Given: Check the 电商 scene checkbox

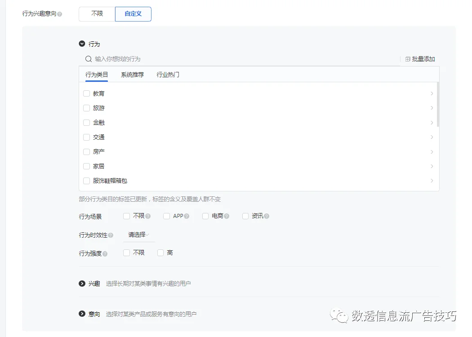Looking at the screenshot, I should click(205, 216).
